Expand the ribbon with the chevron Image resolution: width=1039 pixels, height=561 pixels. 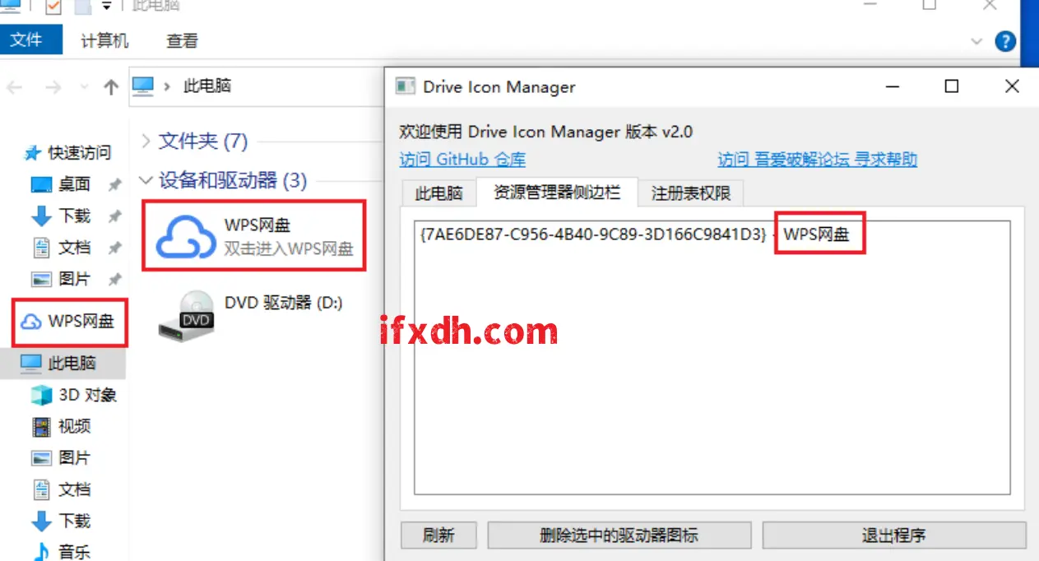[976, 41]
